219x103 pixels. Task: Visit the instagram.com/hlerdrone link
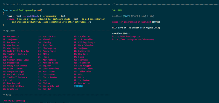click(x=133, y=39)
